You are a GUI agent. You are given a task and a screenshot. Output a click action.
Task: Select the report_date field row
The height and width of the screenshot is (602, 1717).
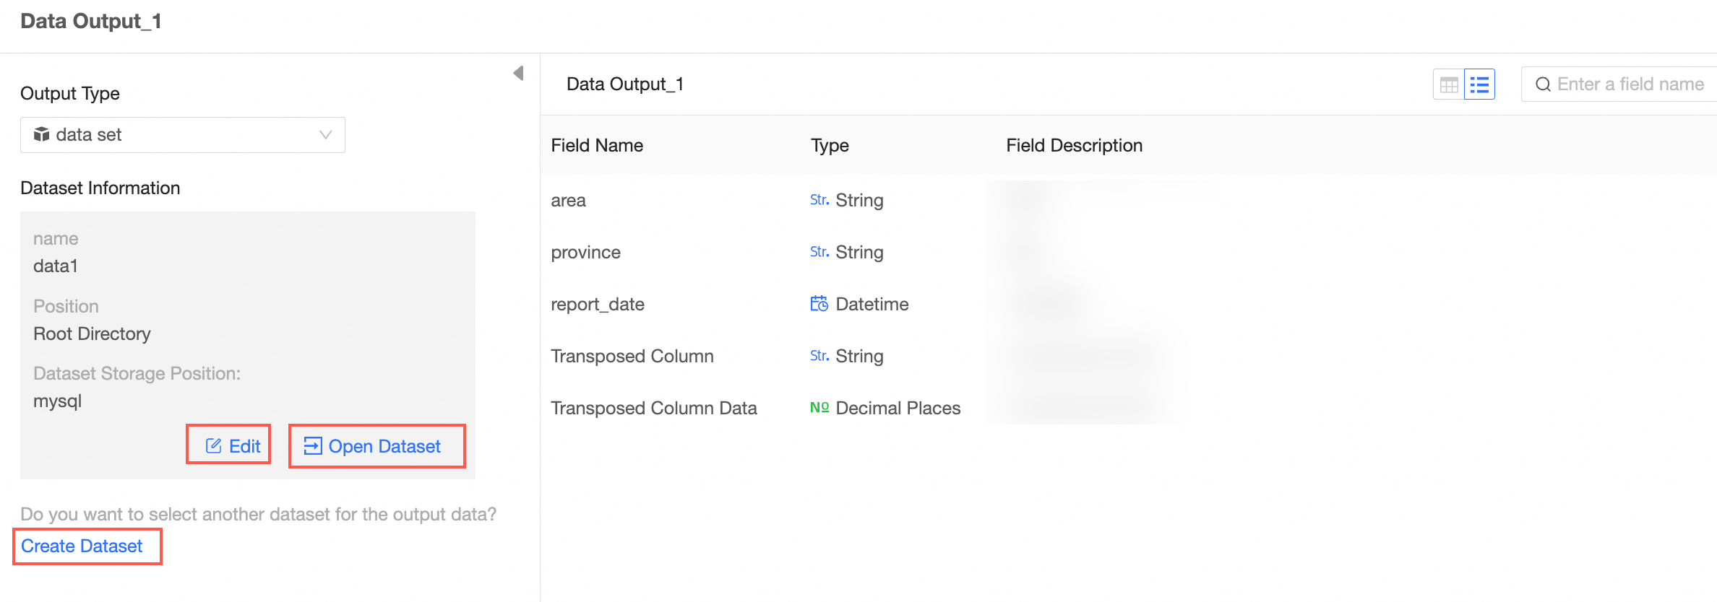(598, 305)
